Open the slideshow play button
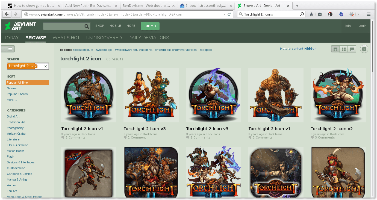Image resolution: width=377 pixels, height=200 pixels. pos(364,49)
